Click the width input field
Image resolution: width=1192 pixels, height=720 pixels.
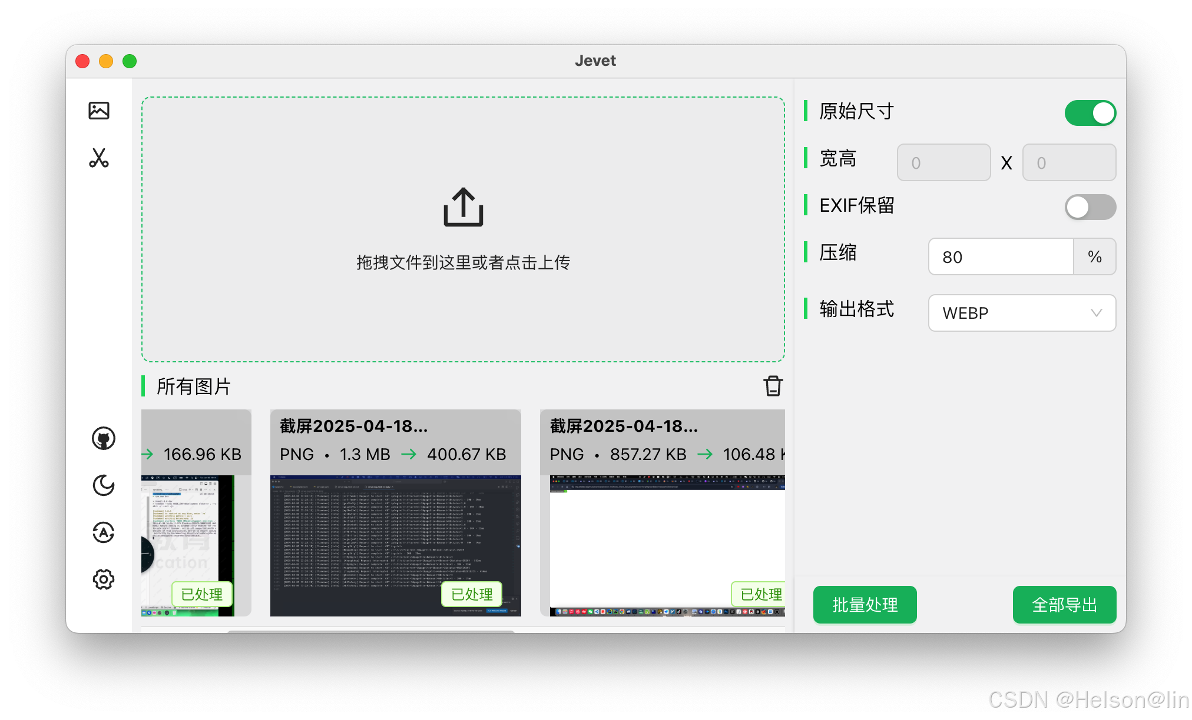(943, 162)
